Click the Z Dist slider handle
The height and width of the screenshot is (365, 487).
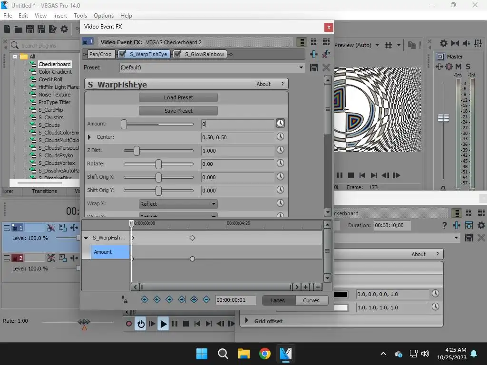point(136,151)
